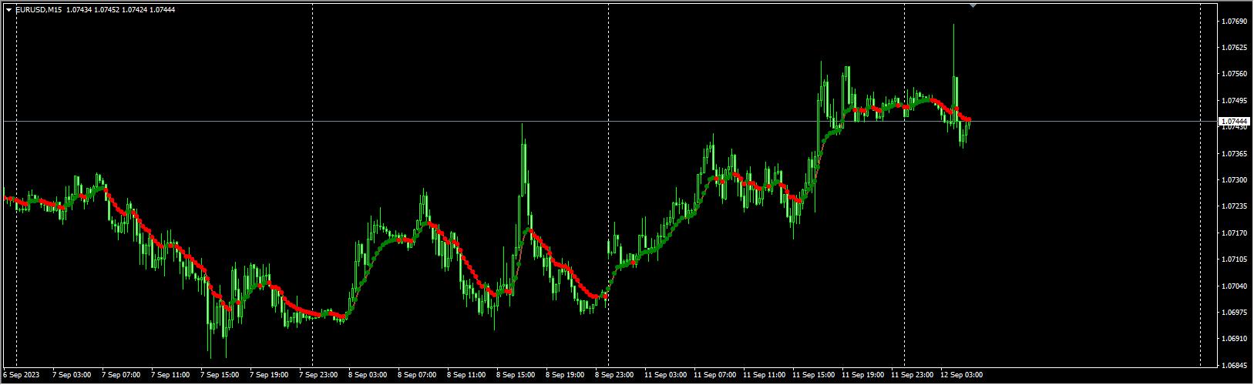Click the 12 Sep 03:00 time label
The width and height of the screenshot is (1254, 385).
click(x=961, y=375)
